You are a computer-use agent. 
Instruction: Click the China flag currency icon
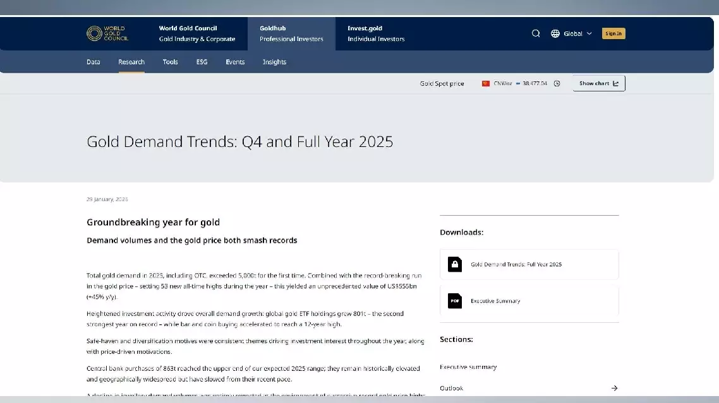(x=486, y=83)
